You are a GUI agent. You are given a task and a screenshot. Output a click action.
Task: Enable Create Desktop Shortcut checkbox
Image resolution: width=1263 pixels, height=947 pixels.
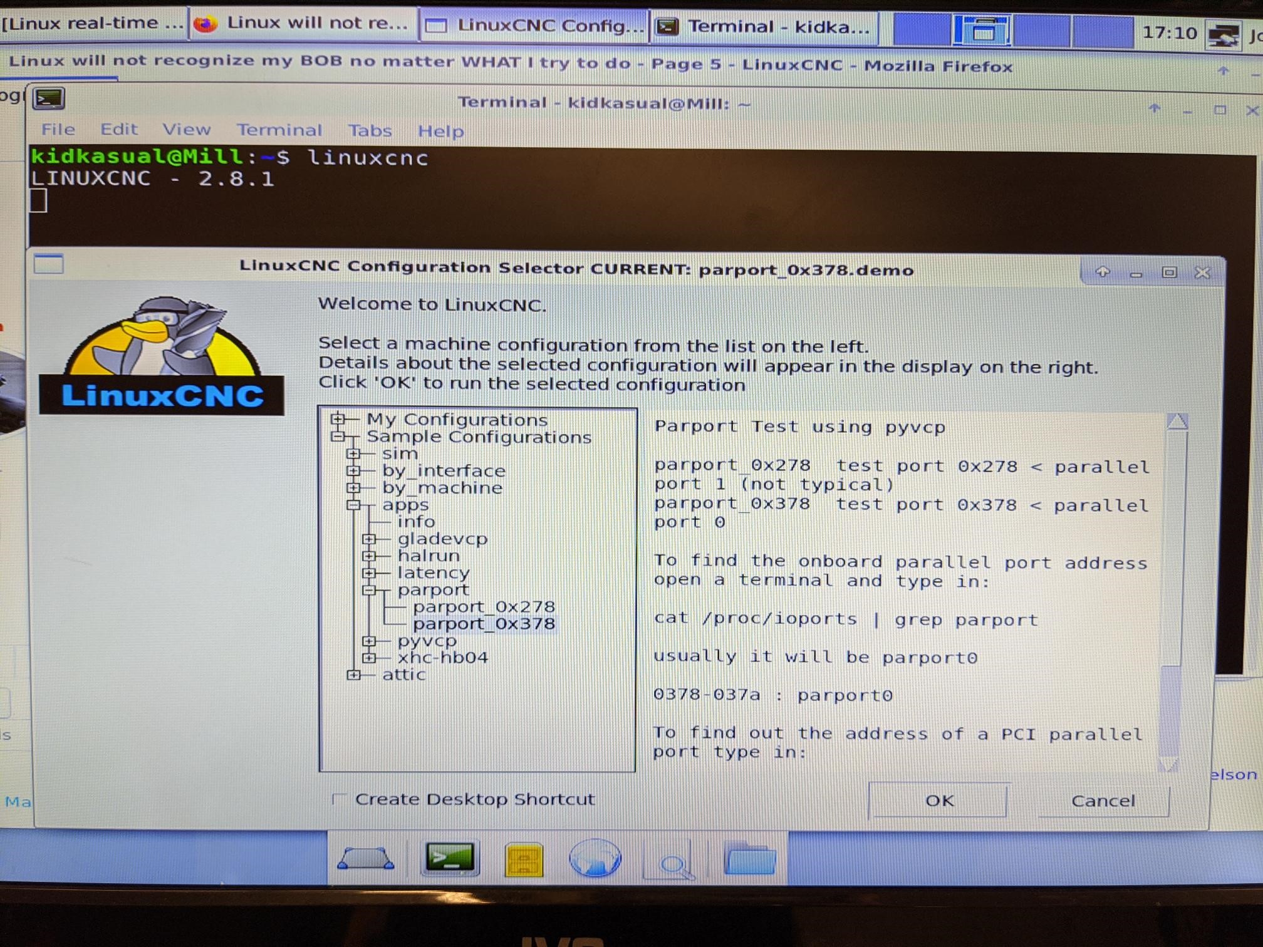339,799
